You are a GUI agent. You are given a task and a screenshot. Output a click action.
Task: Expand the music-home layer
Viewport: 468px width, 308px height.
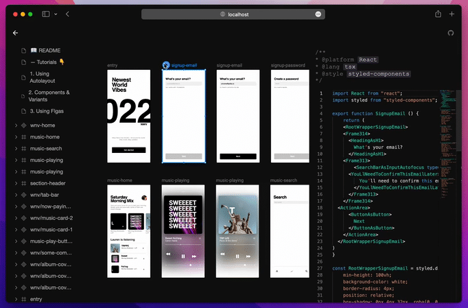tap(16, 137)
